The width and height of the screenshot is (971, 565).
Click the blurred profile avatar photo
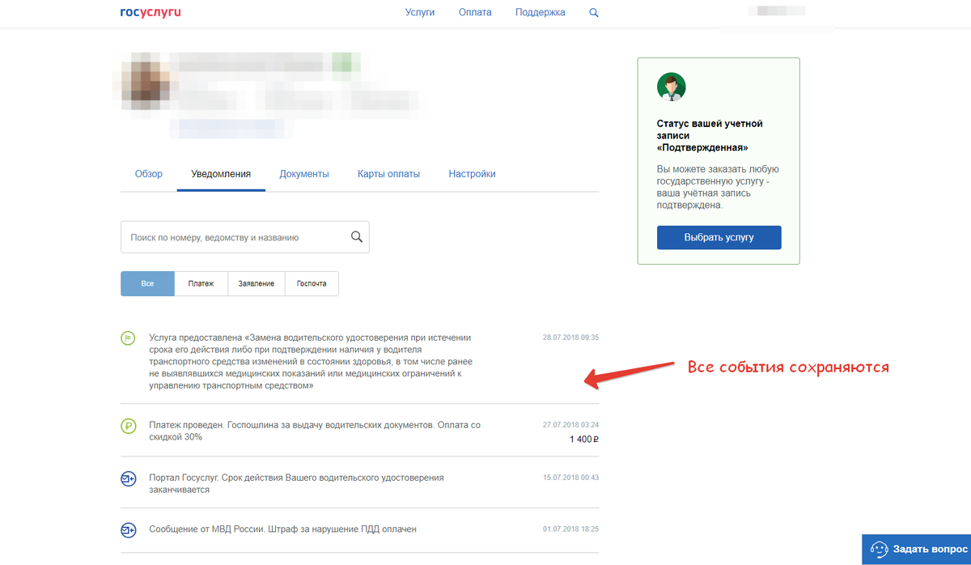(147, 81)
